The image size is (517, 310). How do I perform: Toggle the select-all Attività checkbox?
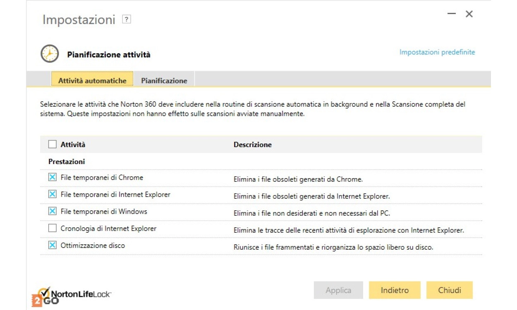coord(53,144)
